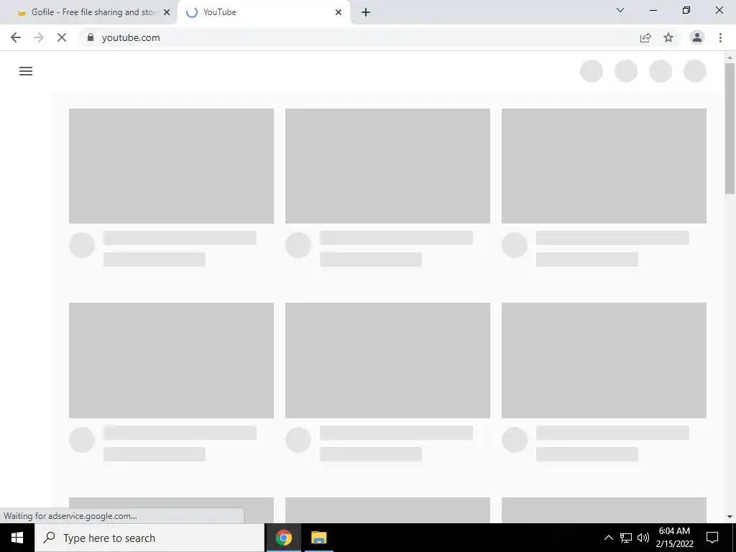Open the YouTube hamburger guide menu

point(26,71)
